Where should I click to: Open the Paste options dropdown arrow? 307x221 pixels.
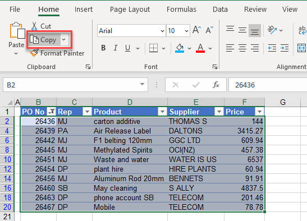coord(16,53)
